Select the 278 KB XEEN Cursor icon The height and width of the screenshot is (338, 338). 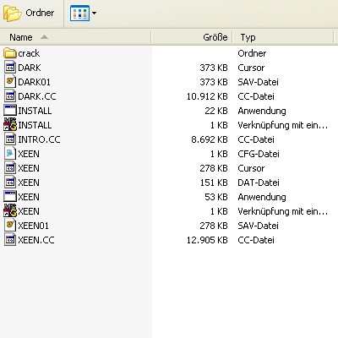click(10, 168)
